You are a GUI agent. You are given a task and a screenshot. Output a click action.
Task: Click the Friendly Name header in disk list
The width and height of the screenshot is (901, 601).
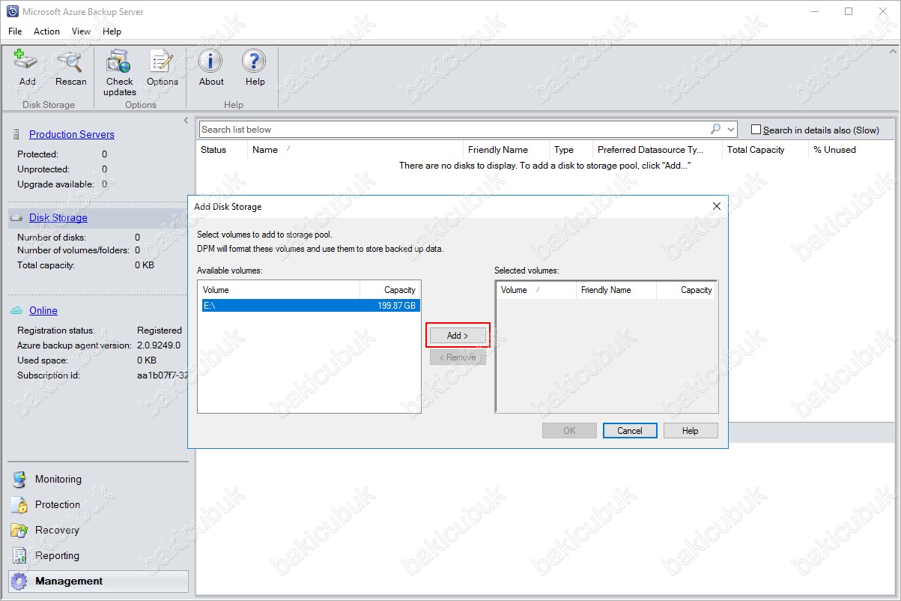tap(506, 150)
